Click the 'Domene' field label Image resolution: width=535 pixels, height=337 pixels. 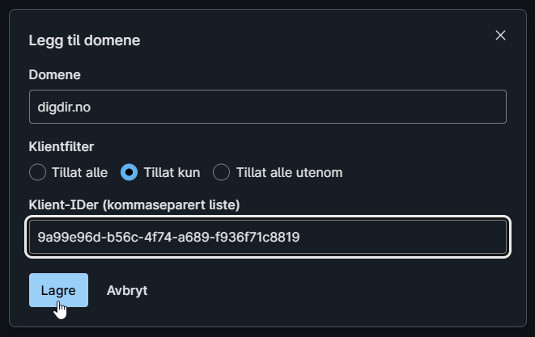point(54,74)
